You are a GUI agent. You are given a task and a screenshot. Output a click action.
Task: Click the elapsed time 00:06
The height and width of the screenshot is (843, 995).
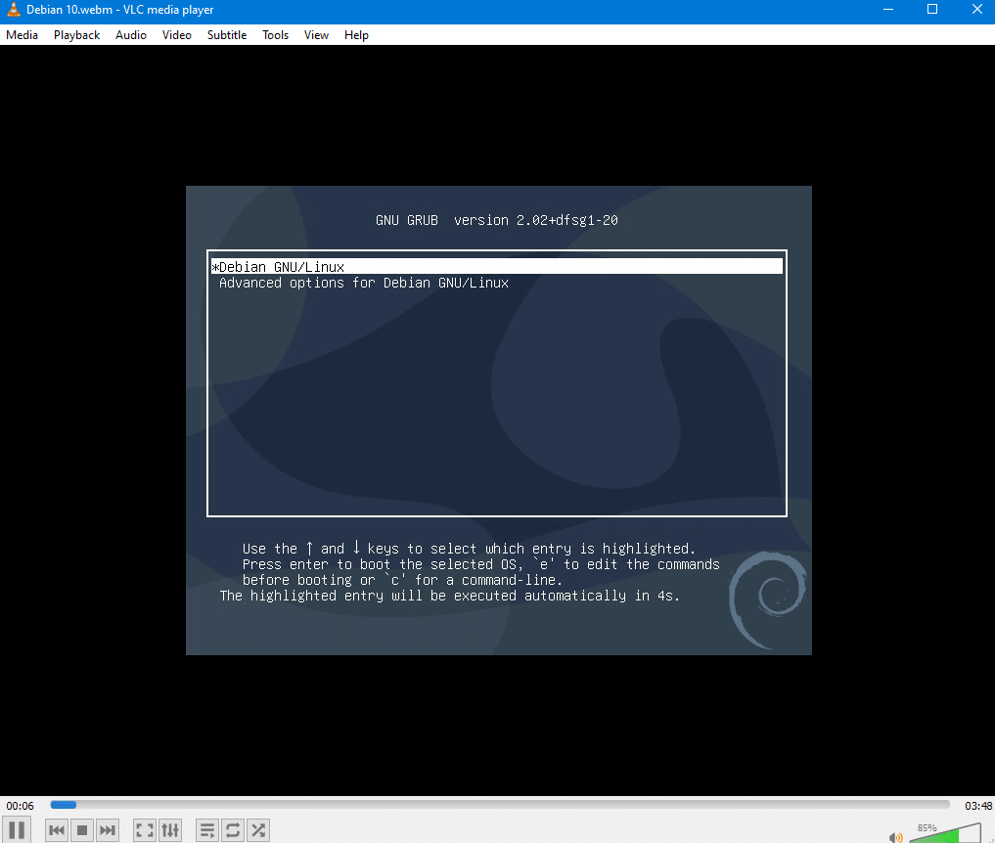pyautogui.click(x=21, y=806)
